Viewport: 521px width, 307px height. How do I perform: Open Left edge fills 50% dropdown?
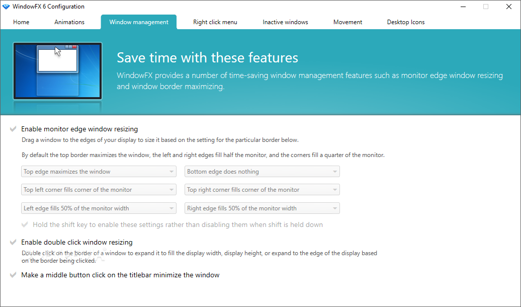99,208
